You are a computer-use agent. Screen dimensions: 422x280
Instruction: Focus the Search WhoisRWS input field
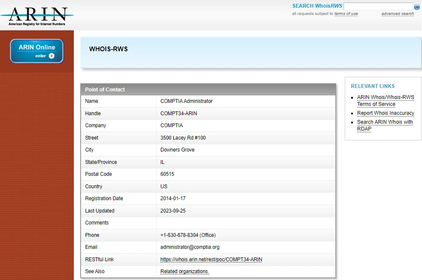(x=378, y=6)
